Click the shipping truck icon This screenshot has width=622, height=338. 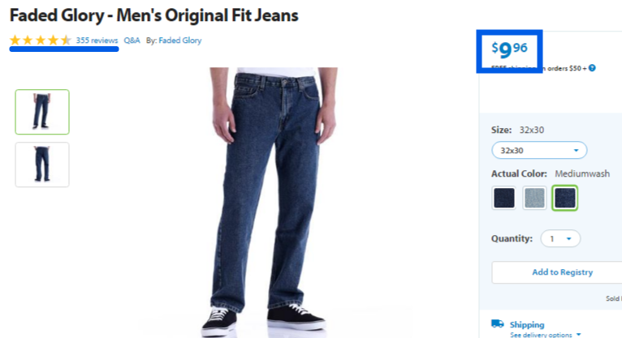[x=498, y=323]
